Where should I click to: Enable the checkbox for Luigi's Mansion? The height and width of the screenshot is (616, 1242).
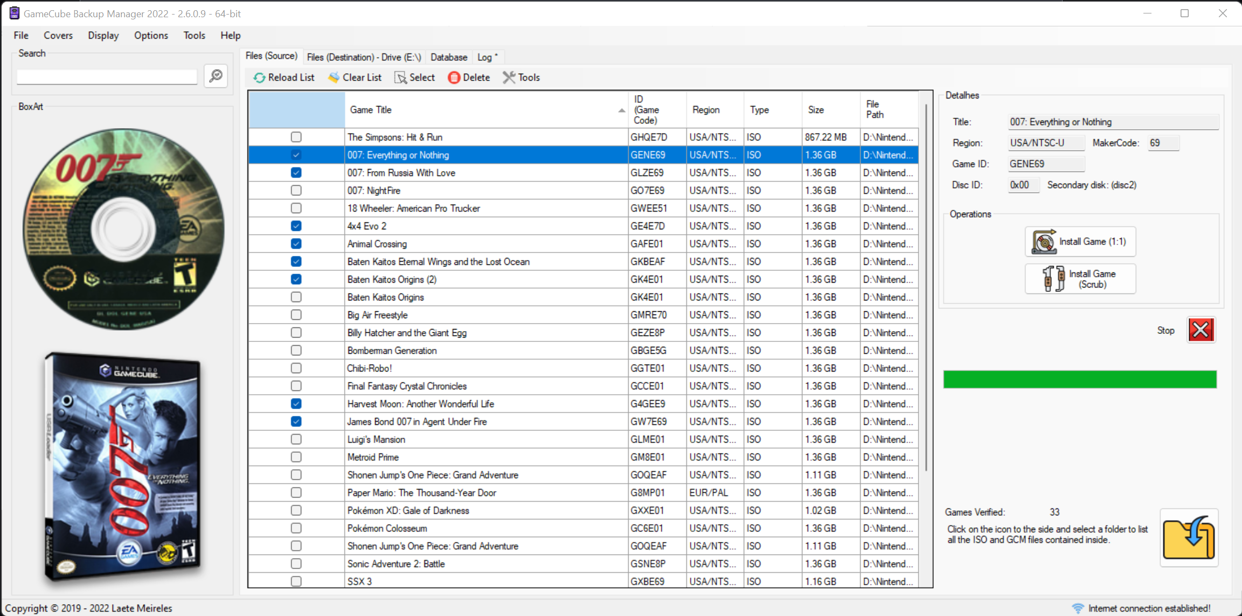coord(296,439)
